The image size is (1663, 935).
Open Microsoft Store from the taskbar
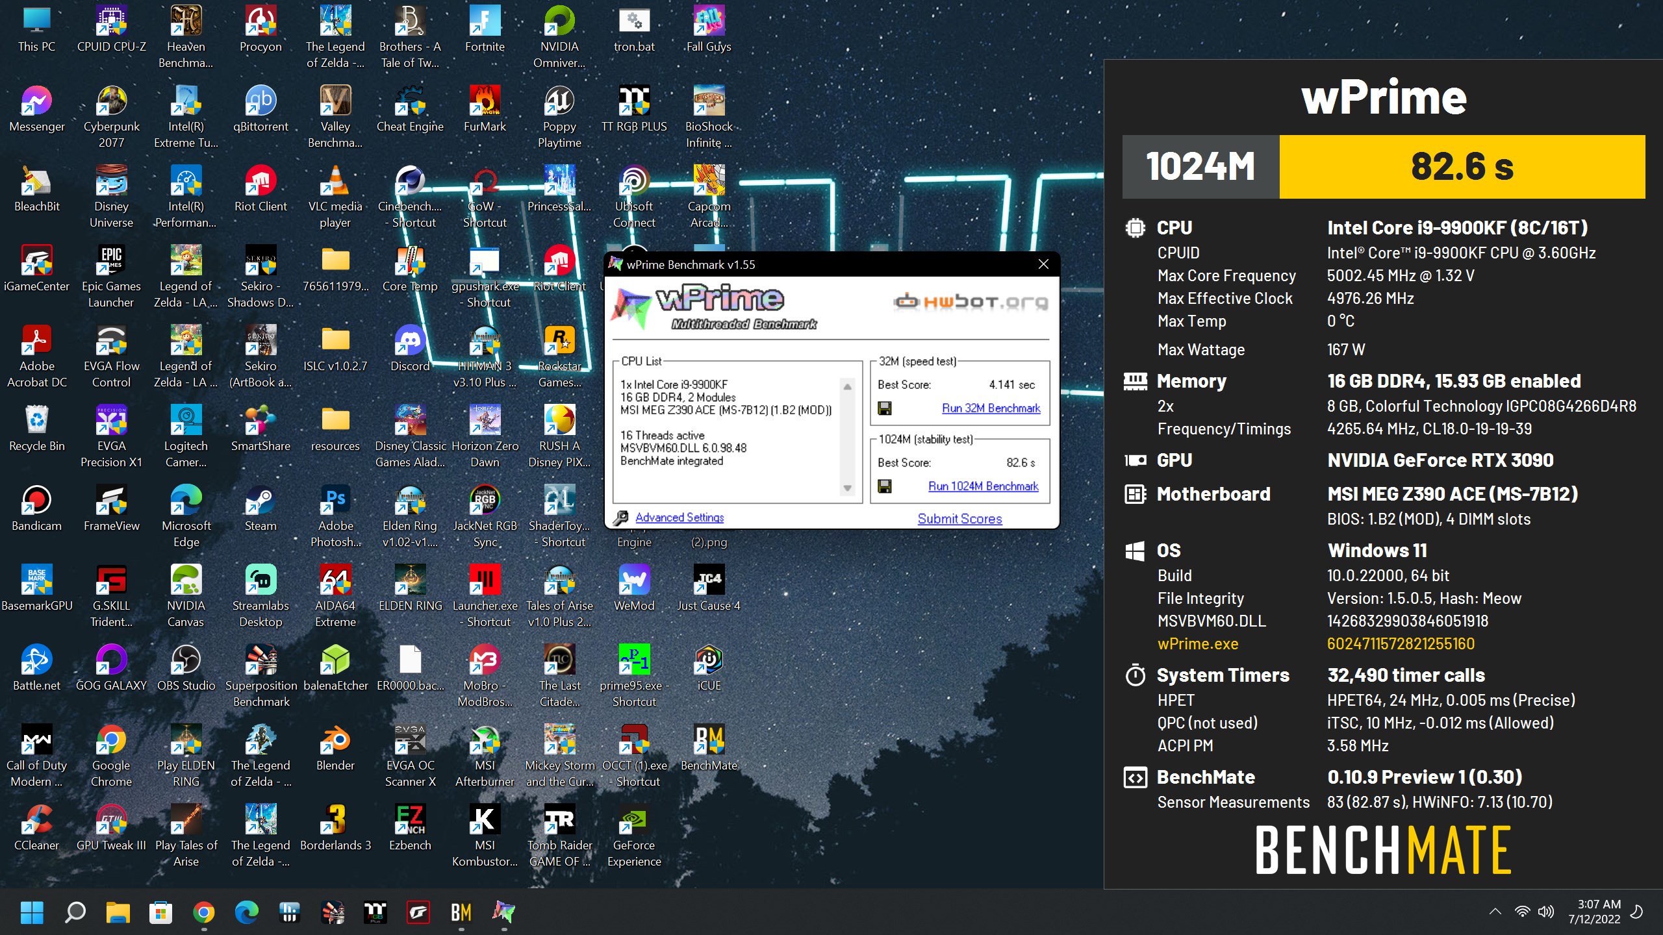160,912
